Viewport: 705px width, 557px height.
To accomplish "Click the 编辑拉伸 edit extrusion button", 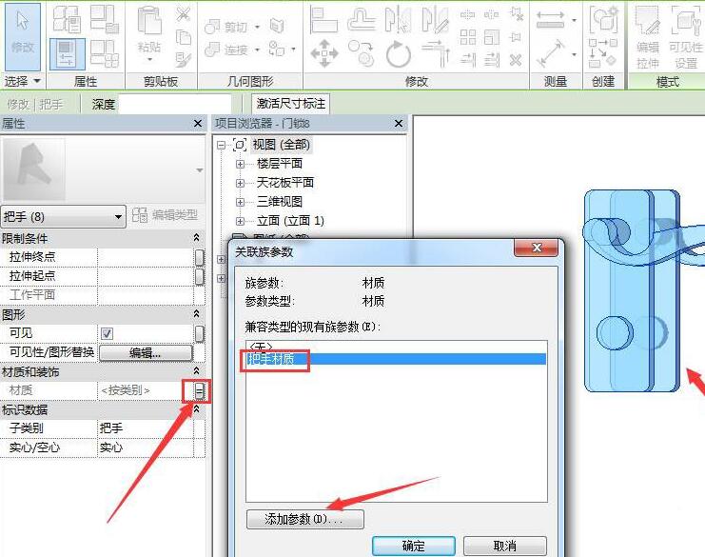I will coord(648,37).
